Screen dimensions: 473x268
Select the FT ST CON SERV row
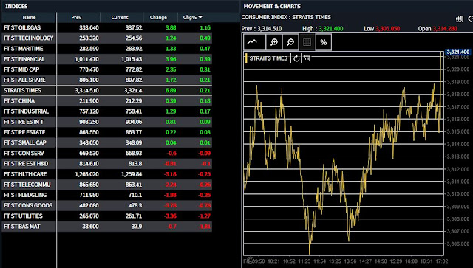click(107, 153)
